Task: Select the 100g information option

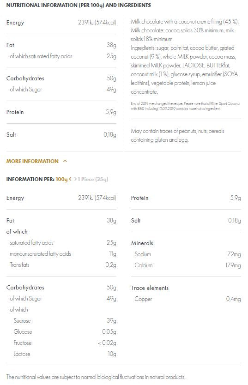Action: (61, 179)
